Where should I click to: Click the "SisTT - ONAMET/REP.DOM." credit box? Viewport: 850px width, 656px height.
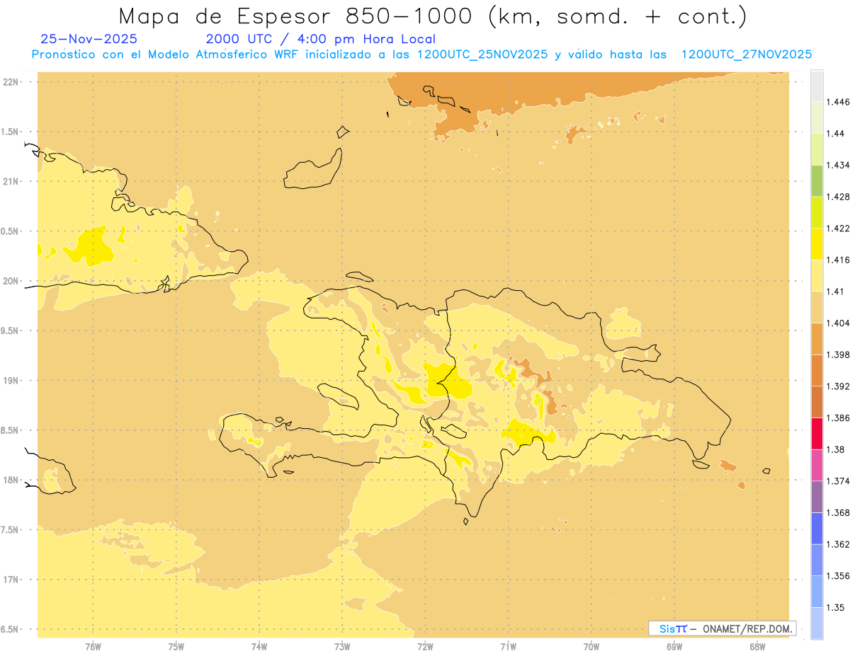coord(722,628)
